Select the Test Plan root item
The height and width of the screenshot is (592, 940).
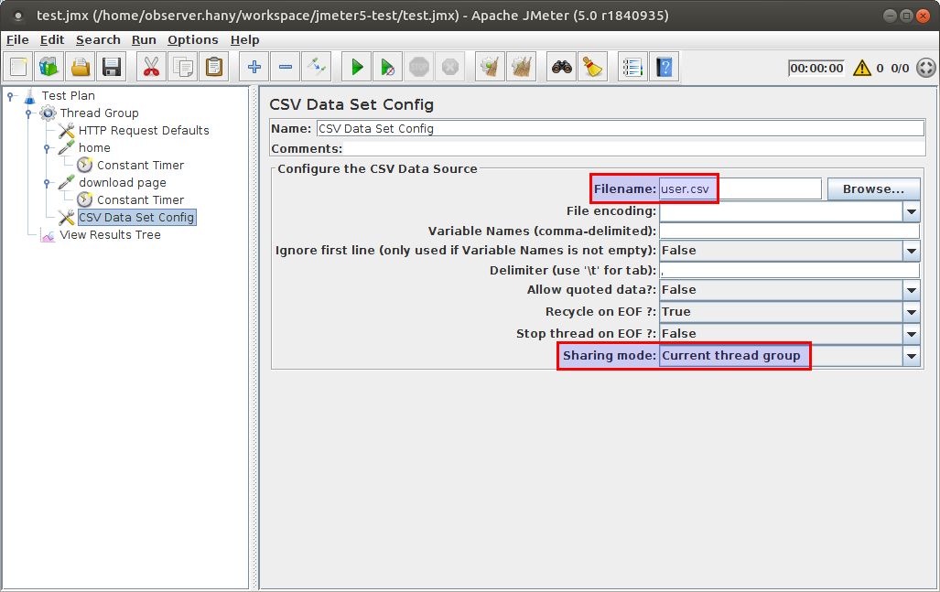pyautogui.click(x=68, y=96)
